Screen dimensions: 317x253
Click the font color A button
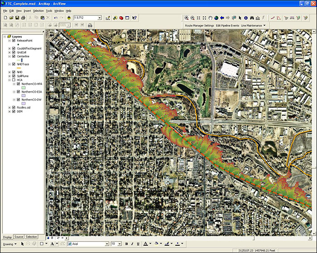click(145, 244)
